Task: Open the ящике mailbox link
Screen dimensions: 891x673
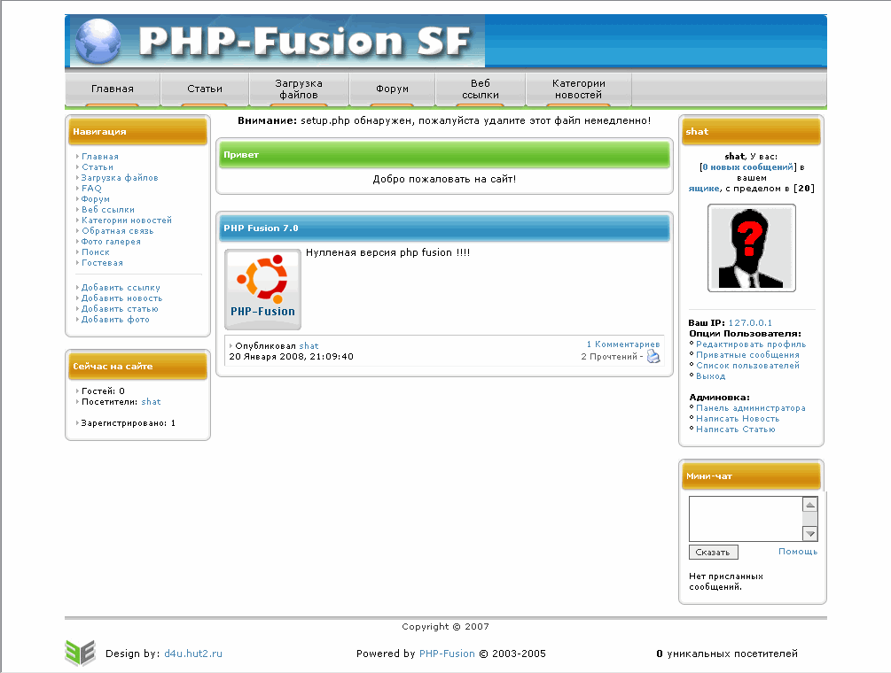Action: pyautogui.click(x=704, y=189)
